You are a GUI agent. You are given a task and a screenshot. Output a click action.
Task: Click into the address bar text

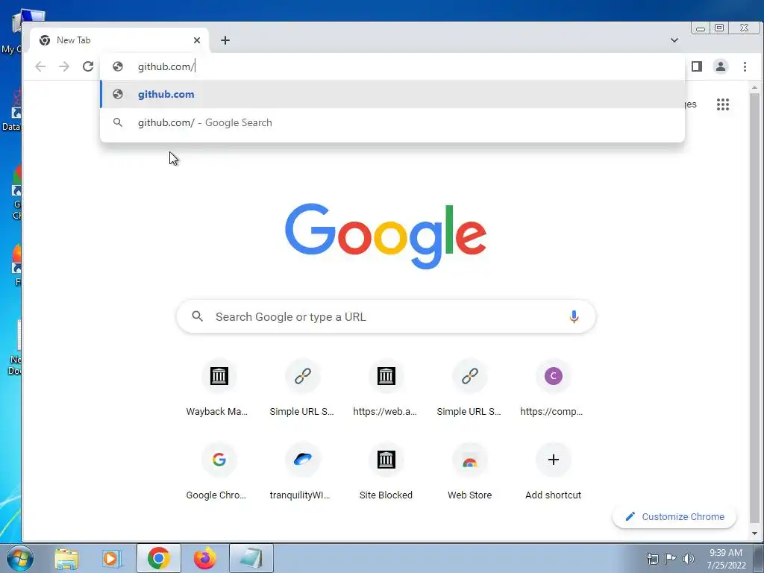click(x=166, y=66)
